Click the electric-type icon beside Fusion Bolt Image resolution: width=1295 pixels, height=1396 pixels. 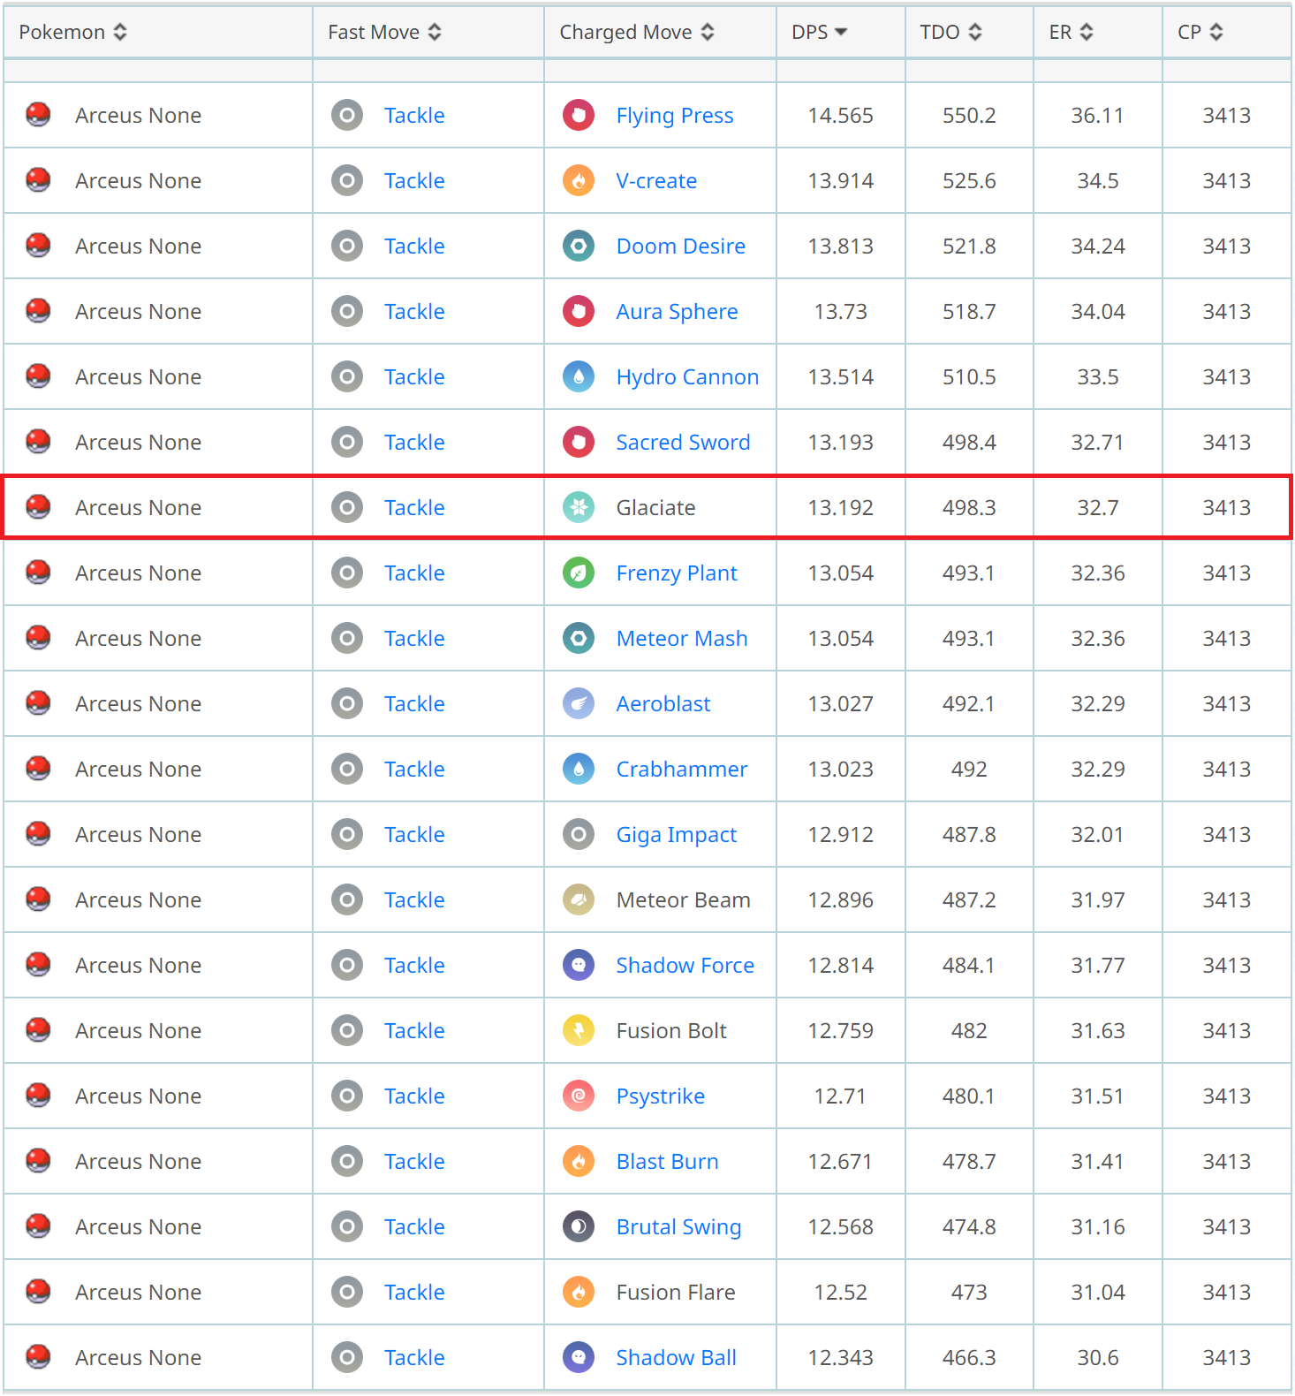click(579, 1030)
